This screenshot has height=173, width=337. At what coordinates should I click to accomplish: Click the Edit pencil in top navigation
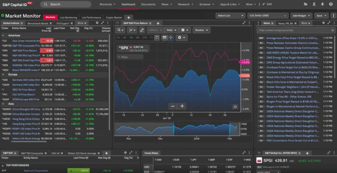[x=267, y=4]
